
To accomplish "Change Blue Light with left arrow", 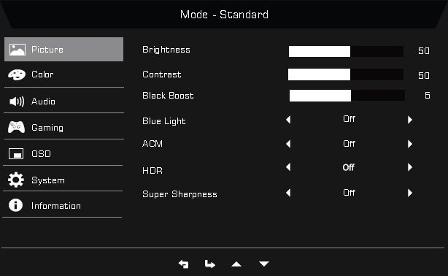I will coord(288,120).
